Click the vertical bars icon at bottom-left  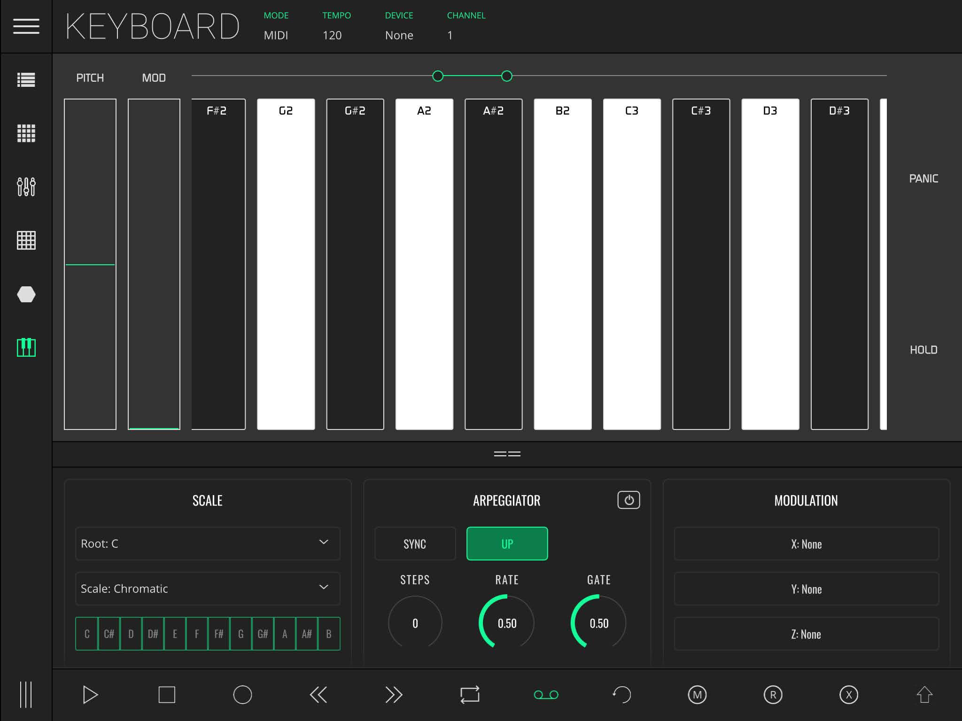point(26,695)
